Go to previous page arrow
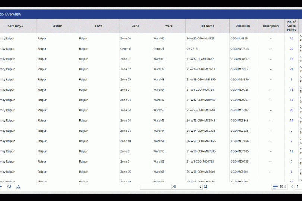302x201 pixels. coord(292,186)
